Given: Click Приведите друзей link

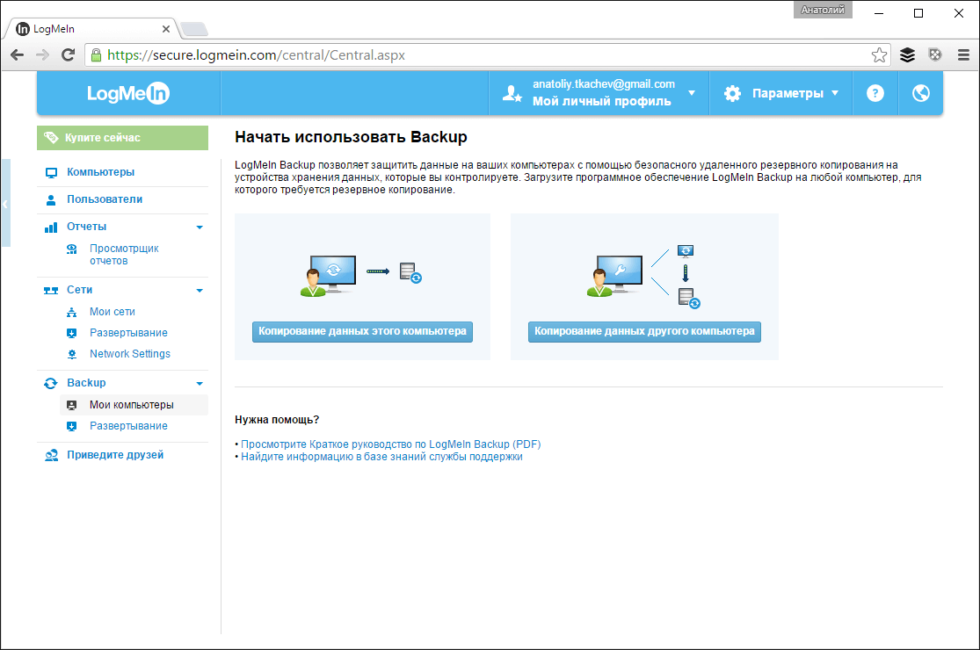Looking at the screenshot, I should 115,455.
